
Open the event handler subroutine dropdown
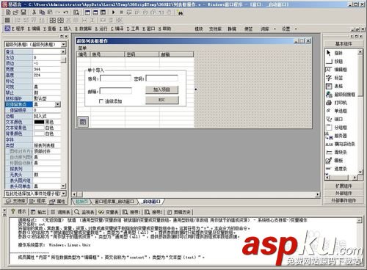(x=64, y=194)
